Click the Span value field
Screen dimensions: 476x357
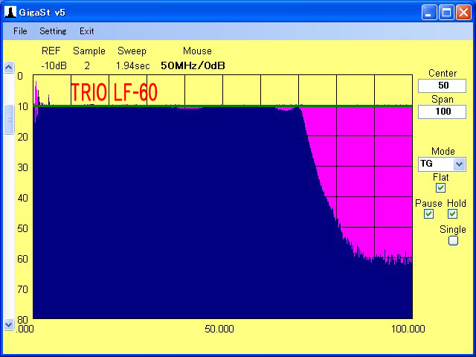(x=442, y=112)
